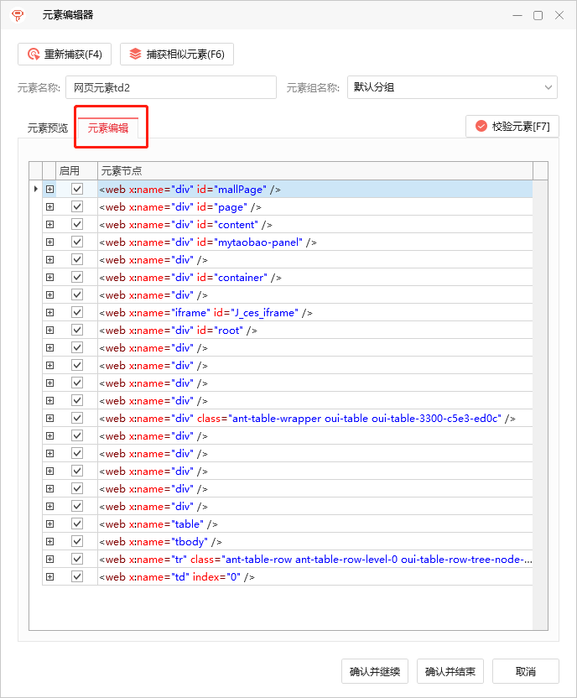Expand the id="page" node row
Screen dimensions: 577x698
49,207
